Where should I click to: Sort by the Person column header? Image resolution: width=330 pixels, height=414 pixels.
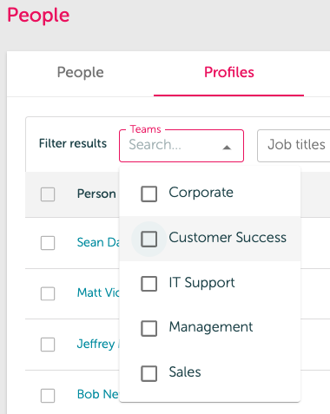coord(96,194)
